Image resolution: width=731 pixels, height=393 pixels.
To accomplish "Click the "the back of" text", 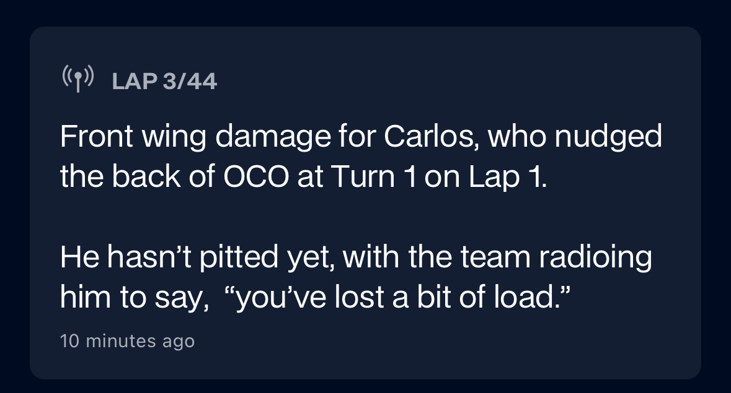I will tap(138, 177).
